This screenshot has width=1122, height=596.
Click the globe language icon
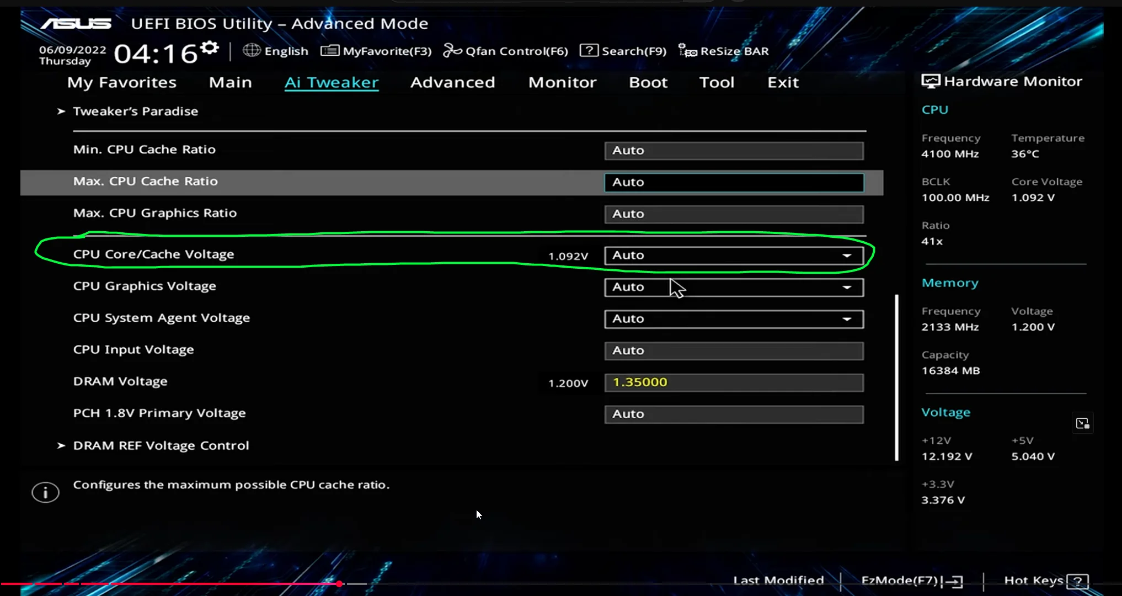pyautogui.click(x=252, y=50)
